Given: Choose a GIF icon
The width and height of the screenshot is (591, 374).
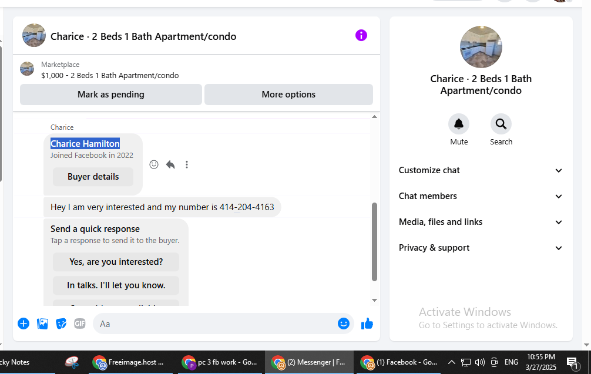Looking at the screenshot, I should tap(79, 324).
